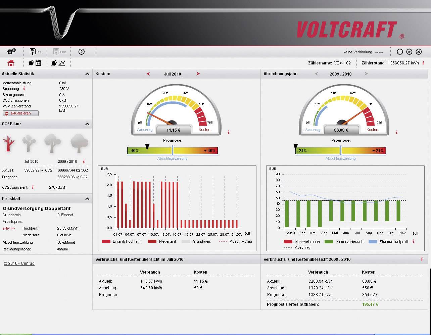The height and width of the screenshot is (335, 431).
Task: Collapse the Preisblatt panel
Action: coord(87,199)
